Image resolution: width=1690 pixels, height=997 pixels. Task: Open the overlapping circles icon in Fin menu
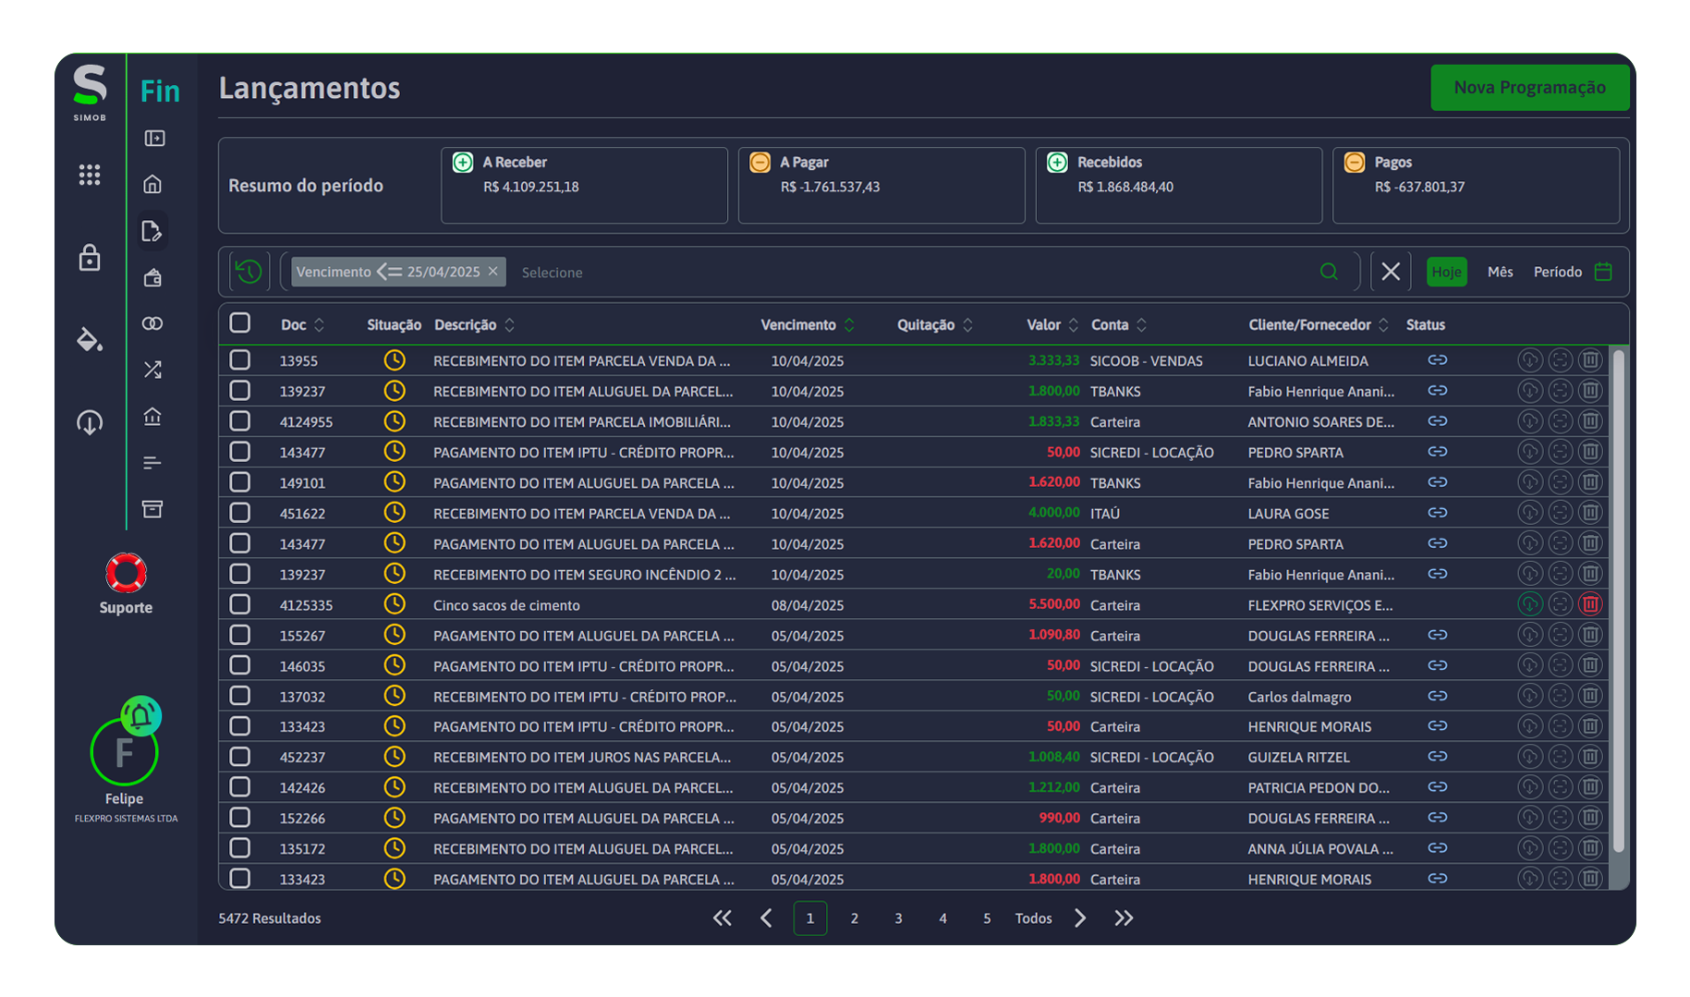pyautogui.click(x=153, y=323)
